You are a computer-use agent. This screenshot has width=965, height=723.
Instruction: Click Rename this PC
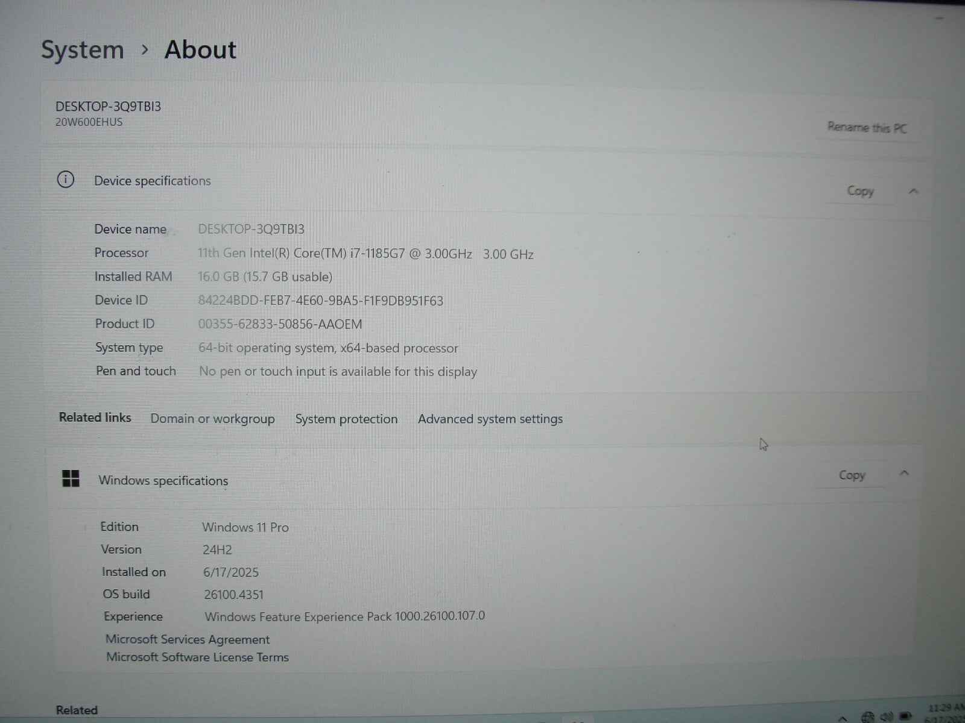(x=867, y=127)
